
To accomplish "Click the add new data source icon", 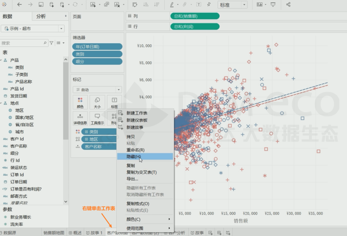I will 52,4.
